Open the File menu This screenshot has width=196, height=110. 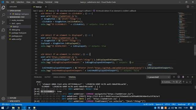[7, 2]
